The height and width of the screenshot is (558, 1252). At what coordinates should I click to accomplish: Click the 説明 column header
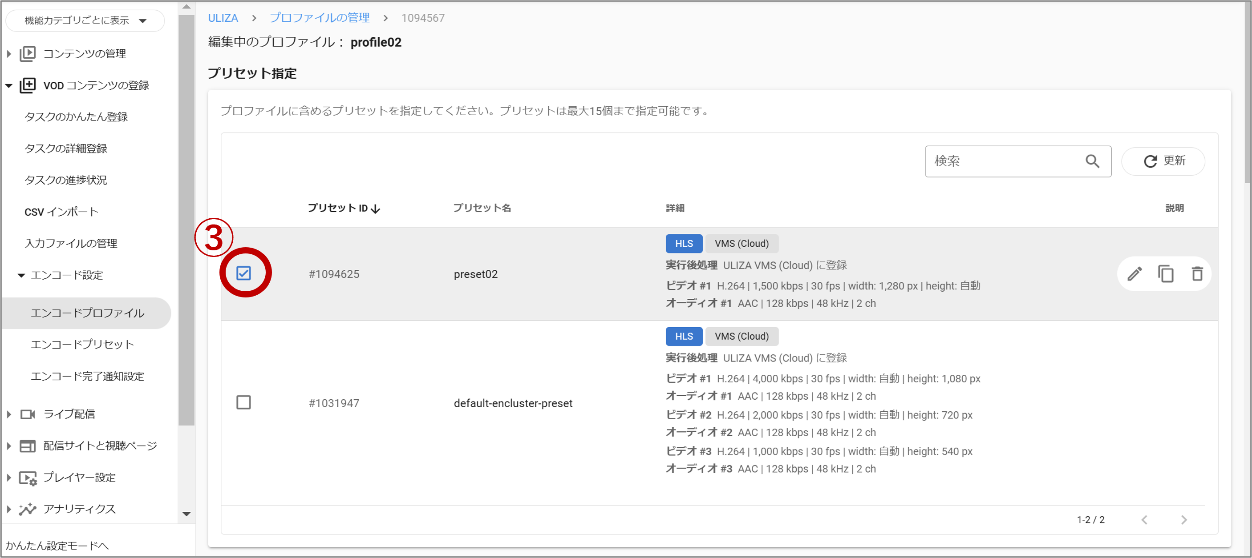click(x=1174, y=209)
